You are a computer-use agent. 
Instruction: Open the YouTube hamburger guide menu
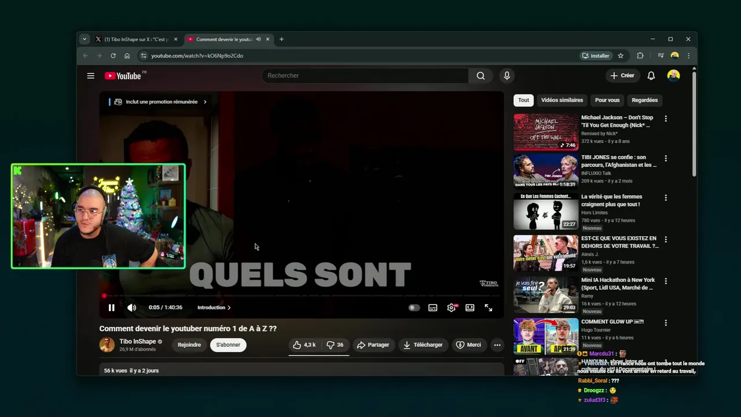(90, 76)
